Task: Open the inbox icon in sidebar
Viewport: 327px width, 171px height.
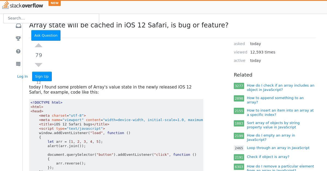Action: (x=18, y=26)
